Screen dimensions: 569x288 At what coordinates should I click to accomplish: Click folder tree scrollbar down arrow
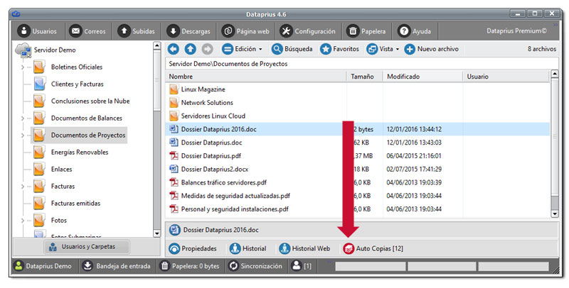point(156,233)
